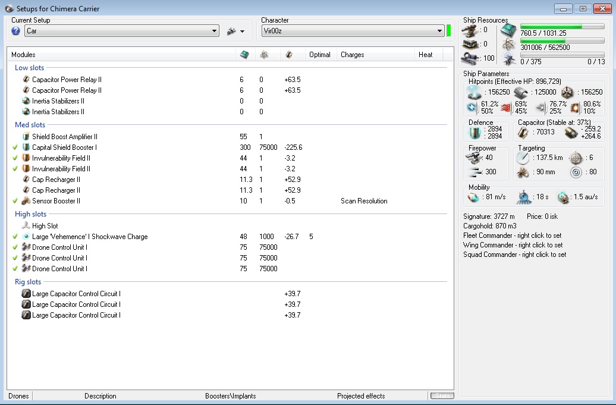Click the max locked targets icon showing 6
Image resolution: width=616 pixels, height=405 pixels.
click(x=576, y=158)
